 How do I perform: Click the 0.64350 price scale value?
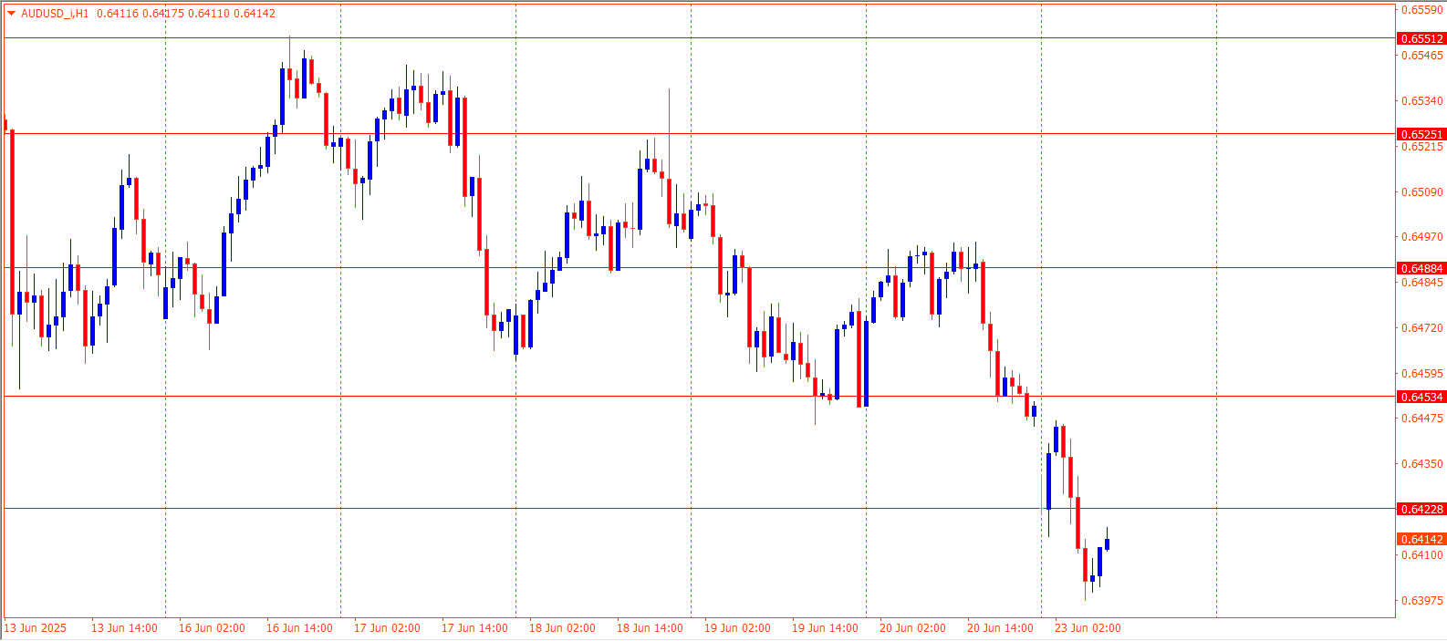click(1421, 464)
